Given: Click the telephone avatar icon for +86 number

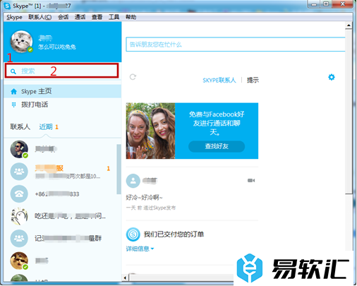Looking at the screenshot, I should click(x=19, y=194).
